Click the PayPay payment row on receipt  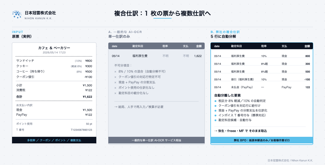(x=54, y=115)
